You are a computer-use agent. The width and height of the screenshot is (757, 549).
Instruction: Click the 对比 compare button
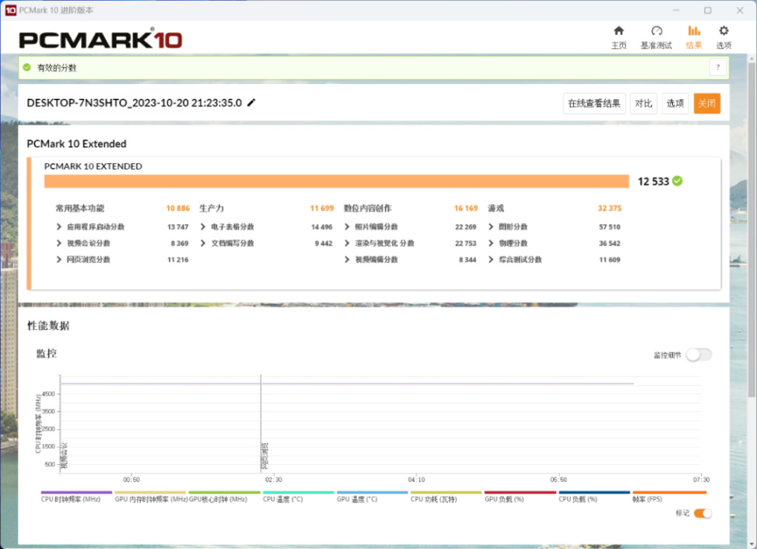coord(643,103)
